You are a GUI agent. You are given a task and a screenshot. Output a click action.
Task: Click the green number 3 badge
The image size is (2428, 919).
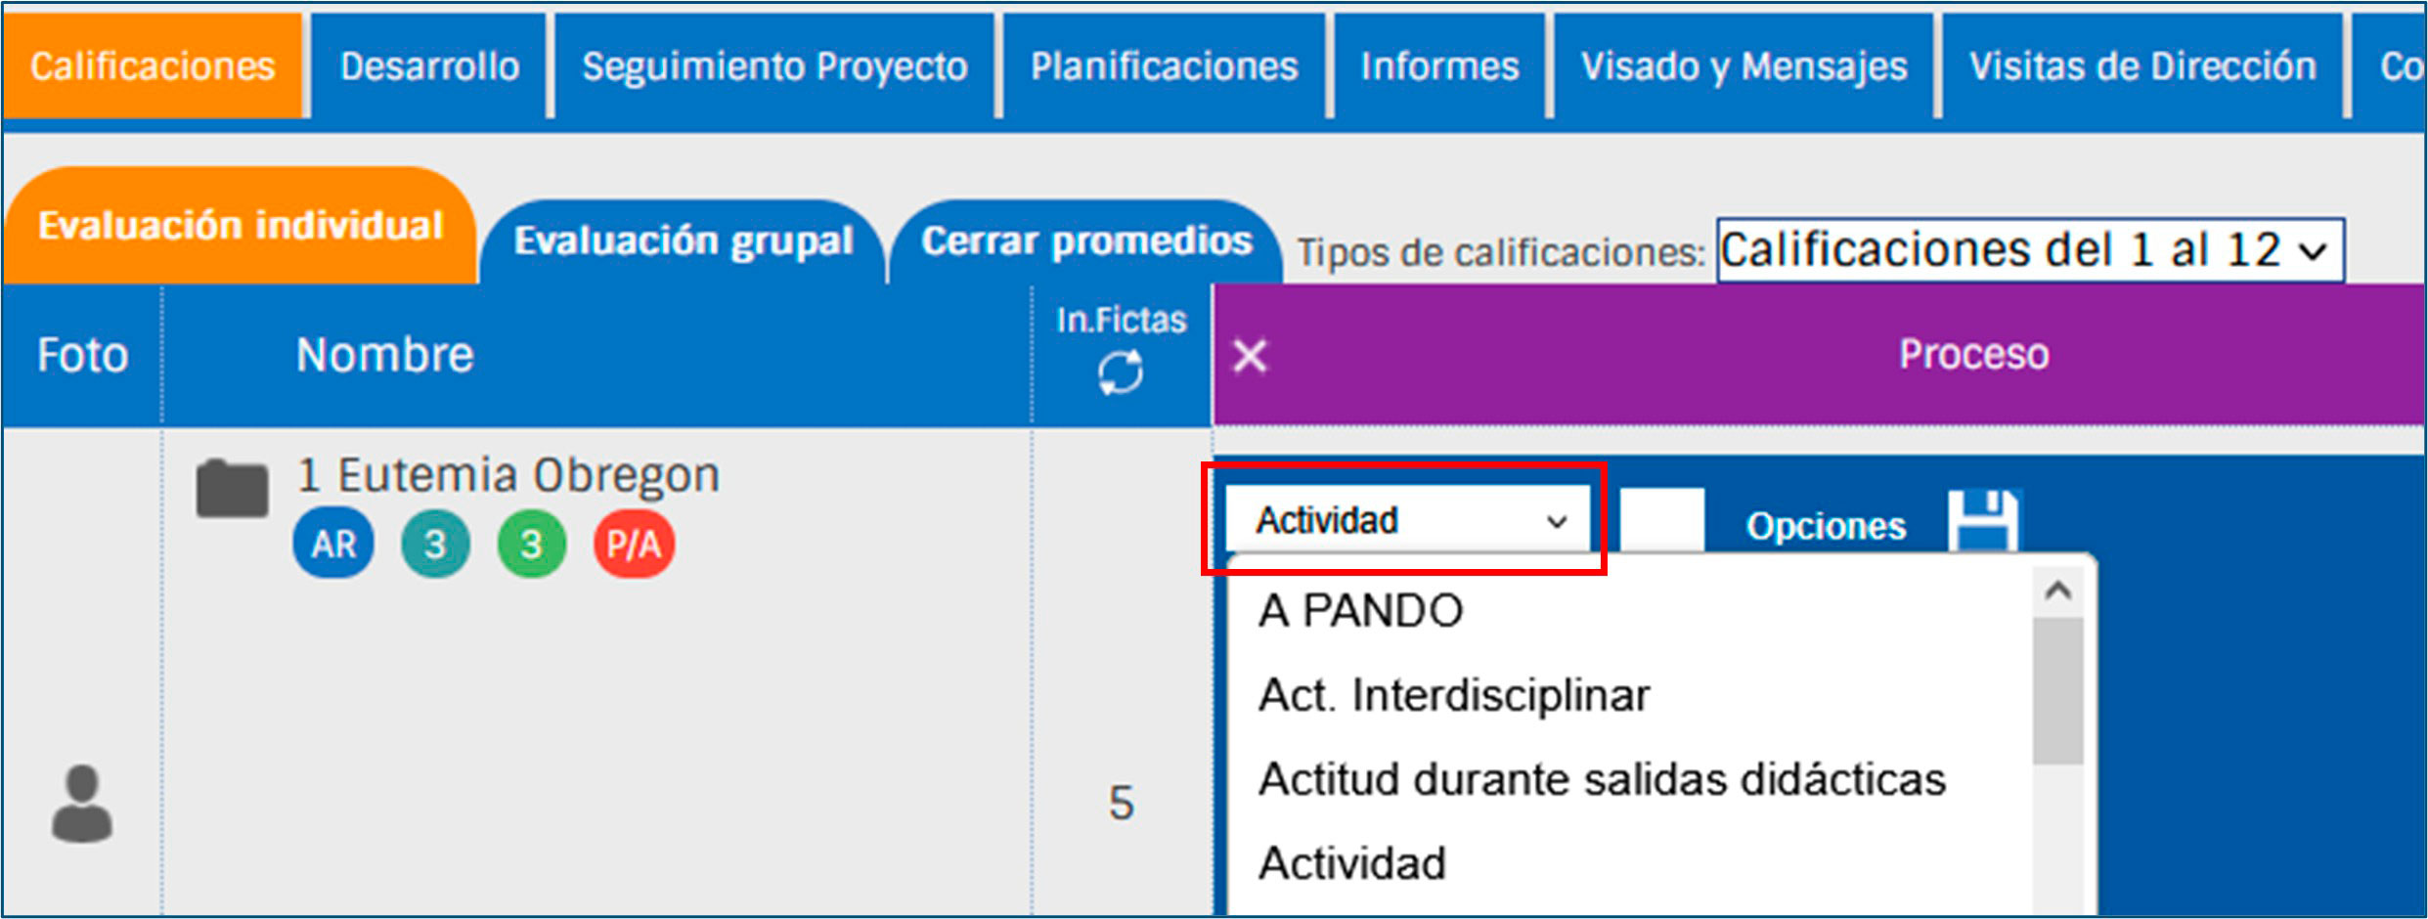pos(531,544)
